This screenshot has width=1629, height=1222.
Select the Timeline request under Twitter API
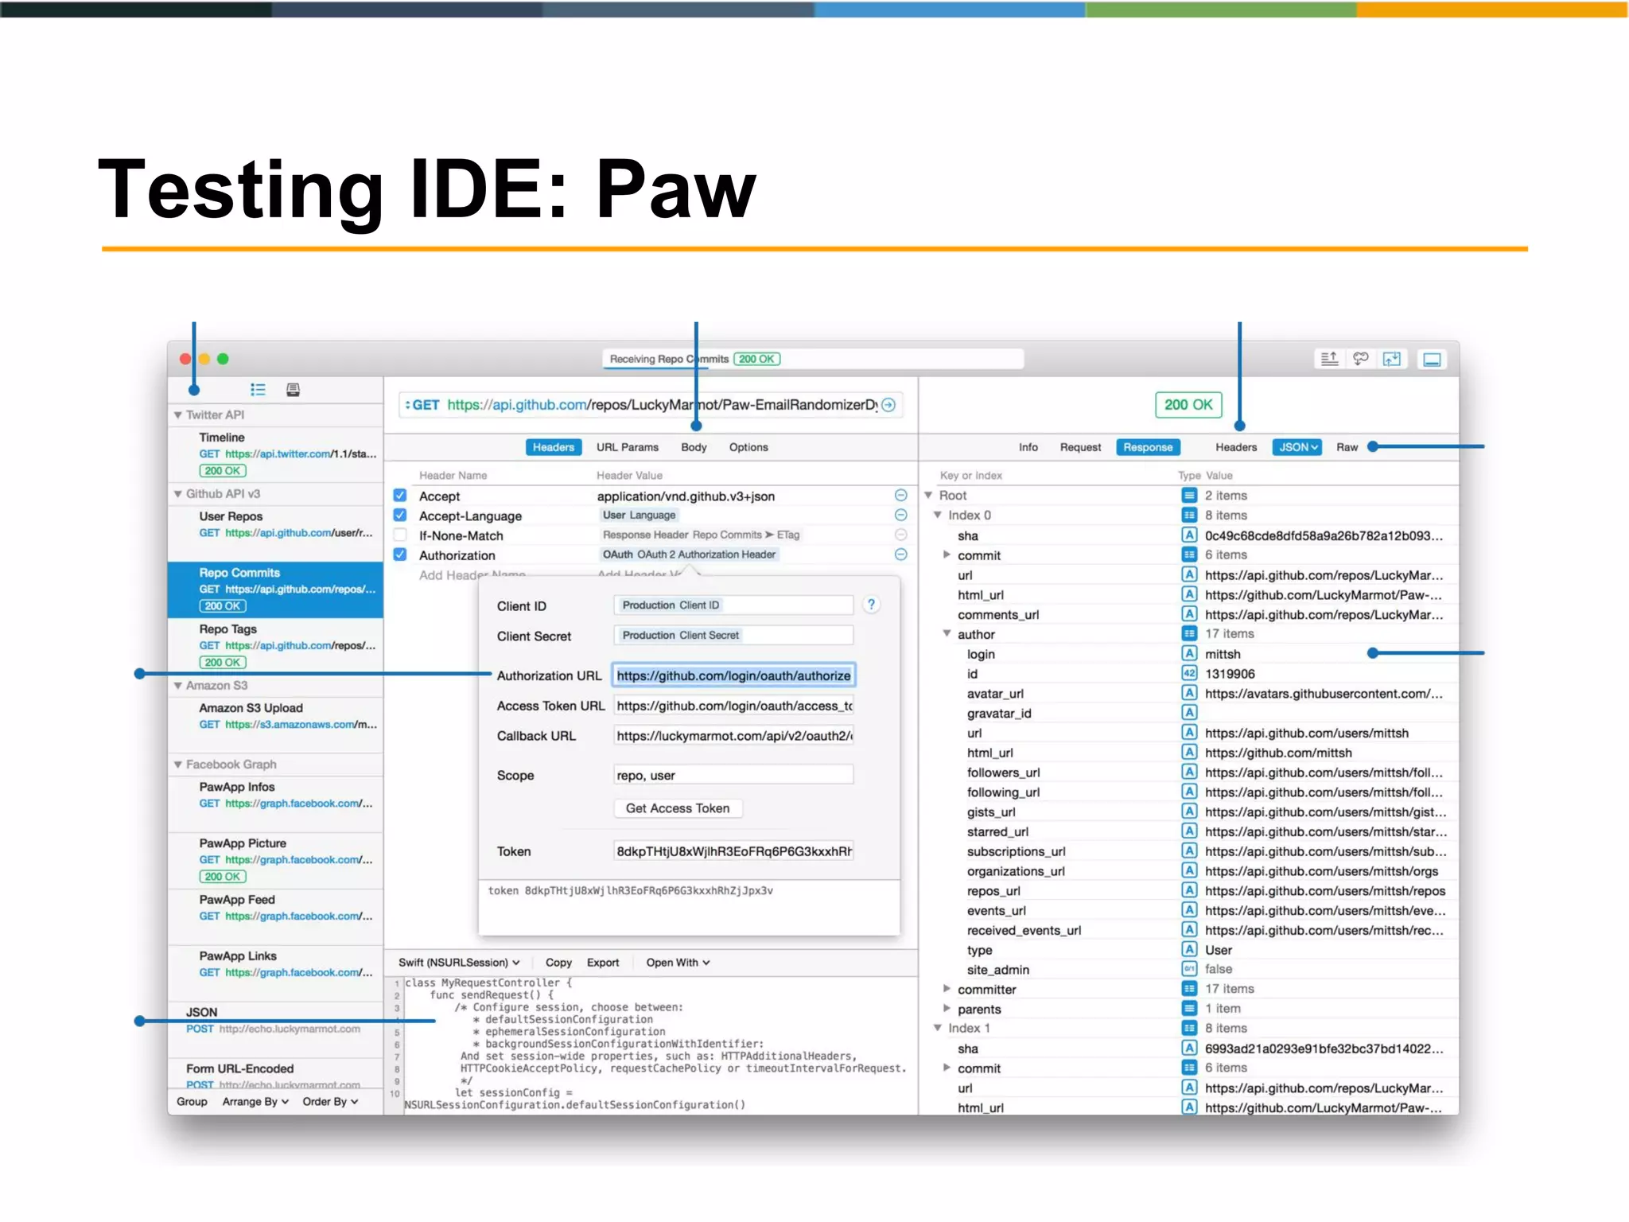(x=275, y=453)
